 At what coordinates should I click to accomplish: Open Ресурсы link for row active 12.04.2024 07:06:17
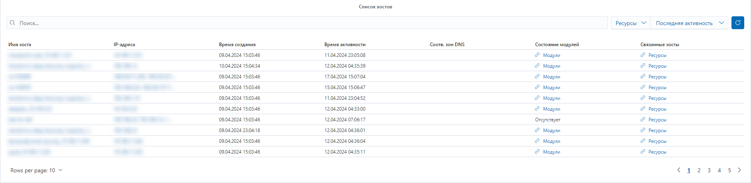(x=653, y=120)
